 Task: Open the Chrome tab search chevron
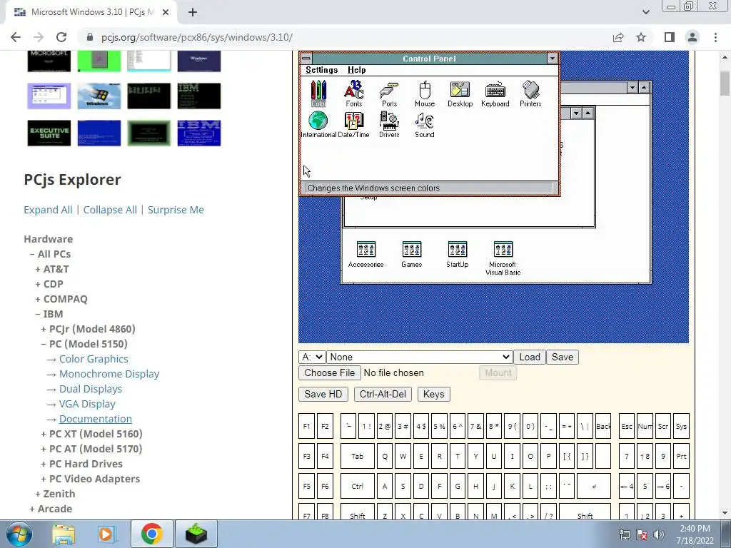pyautogui.click(x=645, y=12)
